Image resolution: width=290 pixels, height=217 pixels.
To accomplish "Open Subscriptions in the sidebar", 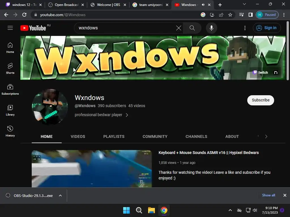I will [10, 90].
